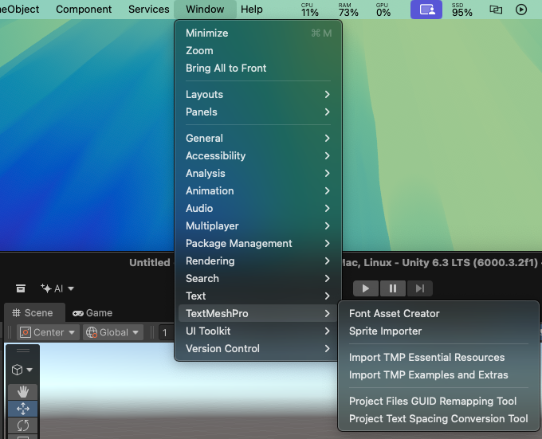542x439 pixels.
Task: Open Font Asset Creator
Action: (438, 314)
